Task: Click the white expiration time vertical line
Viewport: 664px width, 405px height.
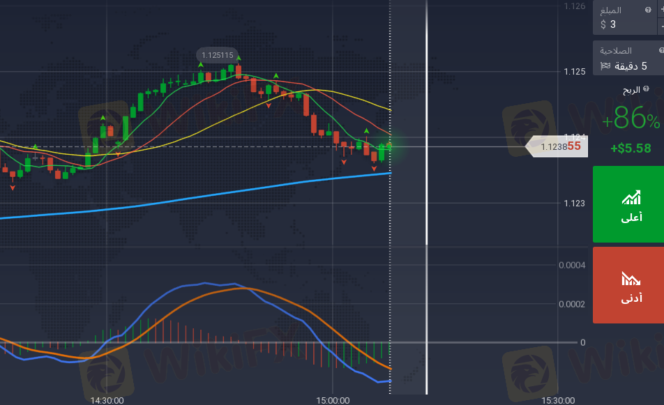Action: (x=426, y=197)
